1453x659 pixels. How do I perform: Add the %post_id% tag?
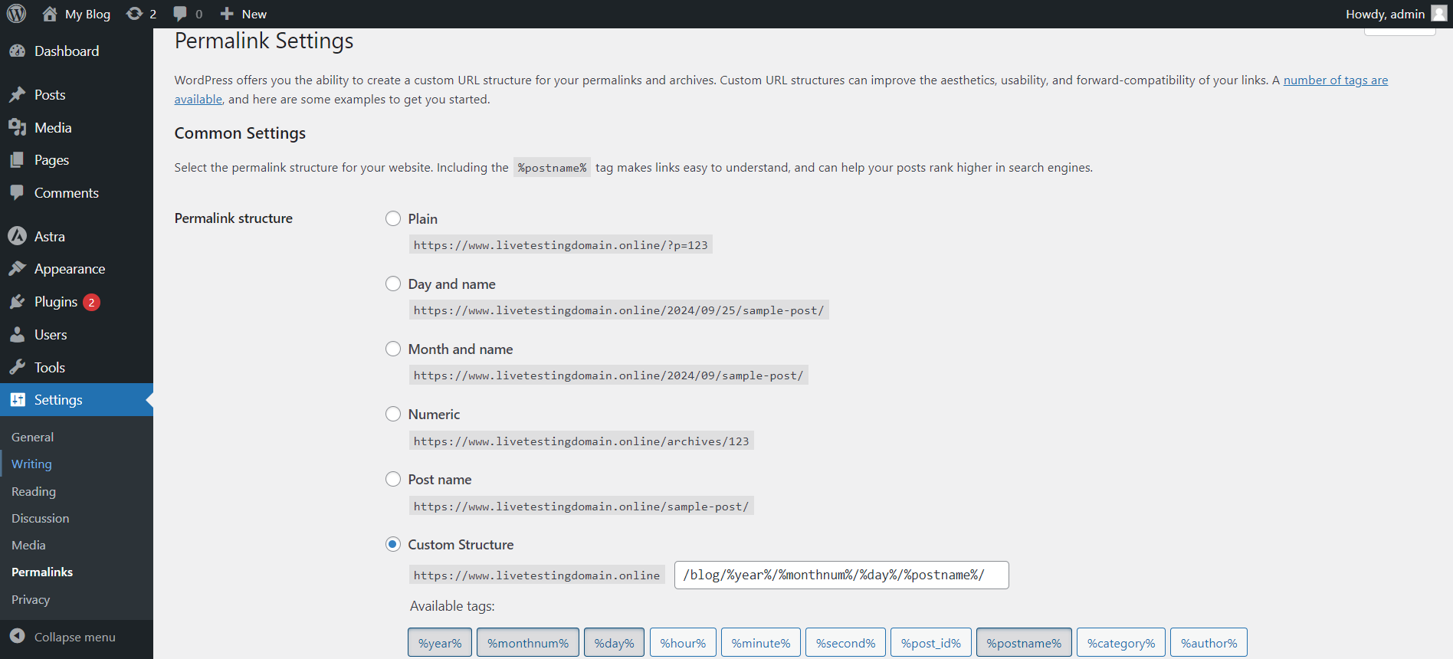coord(931,643)
